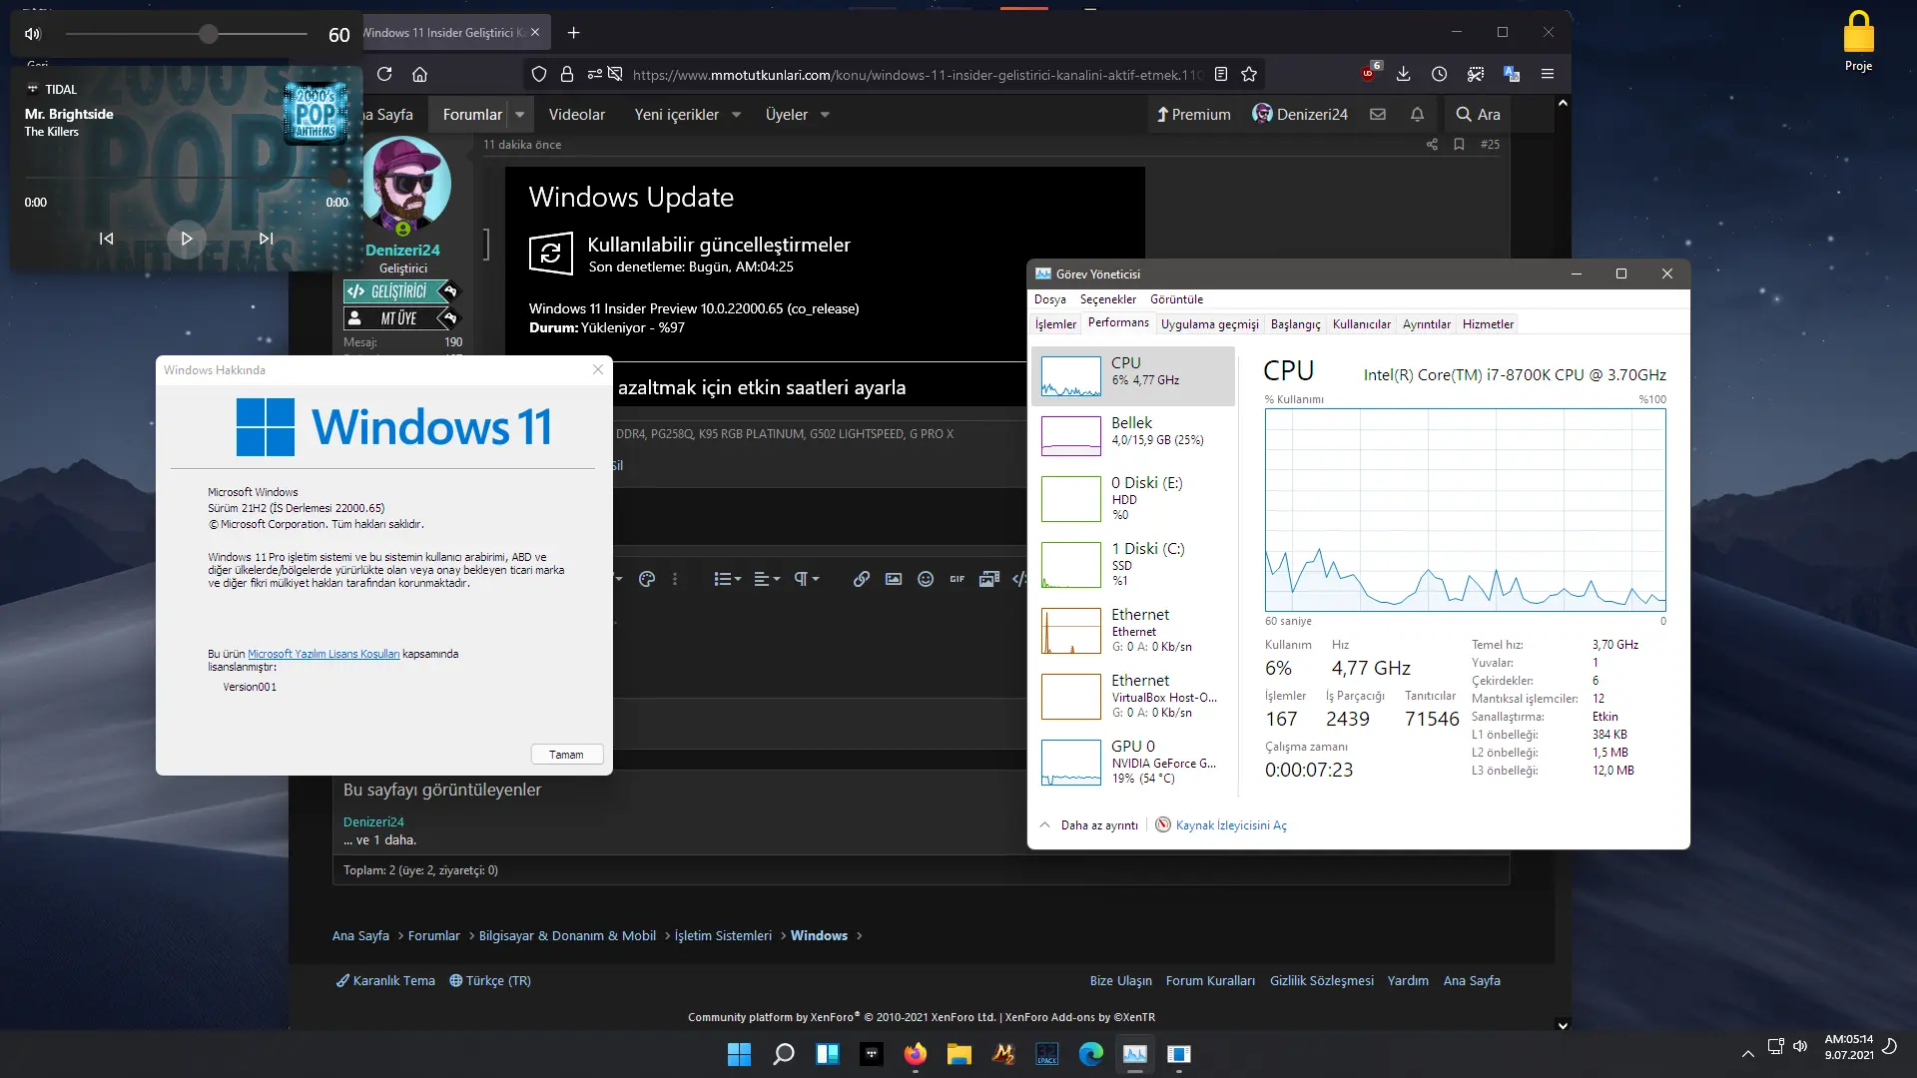The width and height of the screenshot is (1917, 1078).
Task: Select 1 Diski (C:) SSD entry
Action: (x=1133, y=564)
